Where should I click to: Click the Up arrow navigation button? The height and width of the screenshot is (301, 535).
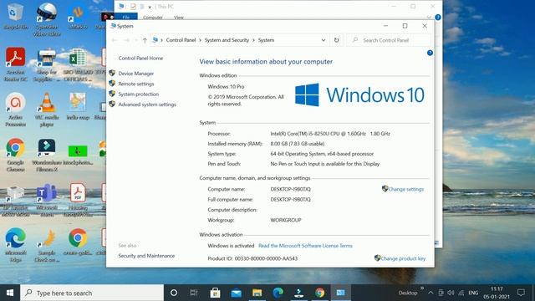tap(145, 40)
